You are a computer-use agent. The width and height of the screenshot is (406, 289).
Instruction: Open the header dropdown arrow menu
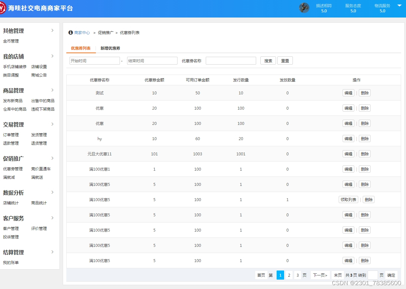pyautogui.click(x=399, y=6)
